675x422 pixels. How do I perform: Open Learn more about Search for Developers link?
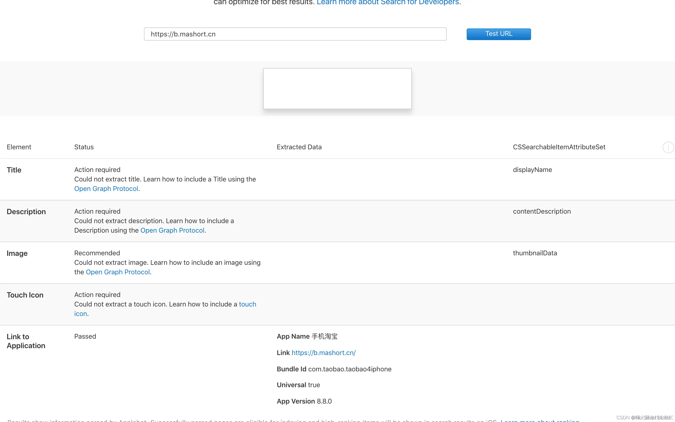tap(388, 3)
